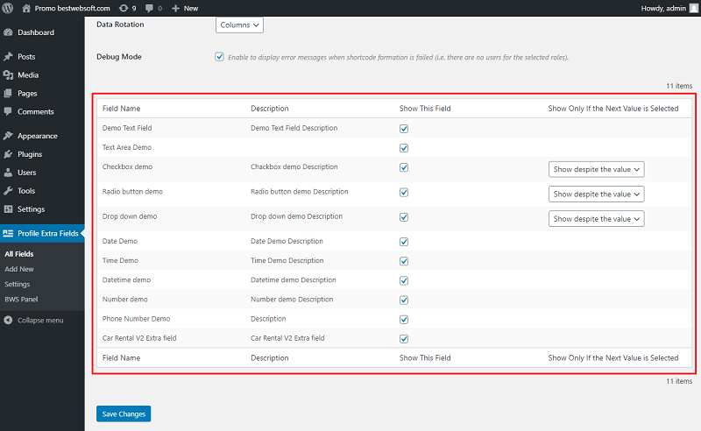Toggle Show This Field for Phone Number Demo
This screenshot has height=431, width=701.
pyautogui.click(x=404, y=320)
